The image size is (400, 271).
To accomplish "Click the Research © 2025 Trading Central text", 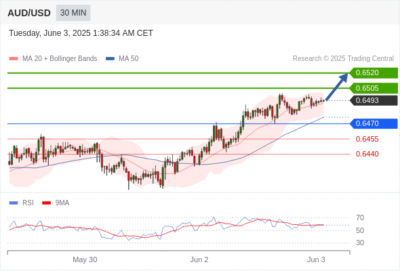I will 343,59.
